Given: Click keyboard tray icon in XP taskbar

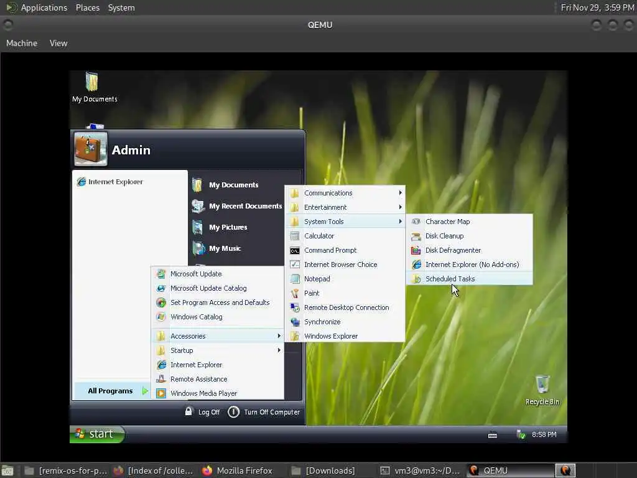Looking at the screenshot, I should (493, 435).
